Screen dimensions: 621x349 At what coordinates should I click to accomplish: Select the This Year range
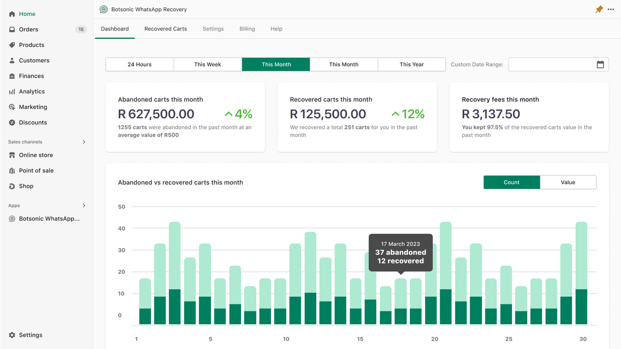tap(412, 64)
